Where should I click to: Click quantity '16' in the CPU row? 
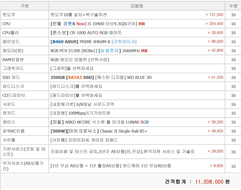[233, 24]
